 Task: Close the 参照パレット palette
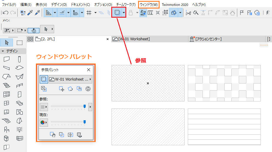coord(89,70)
